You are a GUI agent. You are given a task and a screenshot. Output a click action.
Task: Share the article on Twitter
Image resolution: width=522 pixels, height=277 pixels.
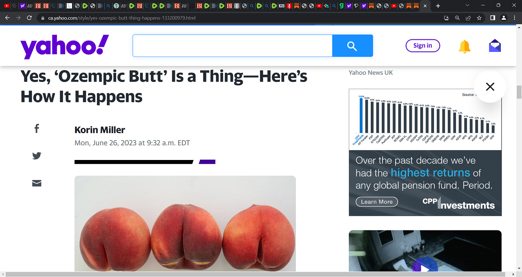coord(37,156)
